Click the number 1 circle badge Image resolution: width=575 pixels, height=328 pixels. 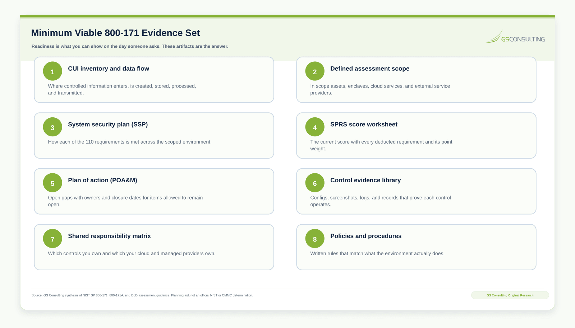tap(52, 71)
